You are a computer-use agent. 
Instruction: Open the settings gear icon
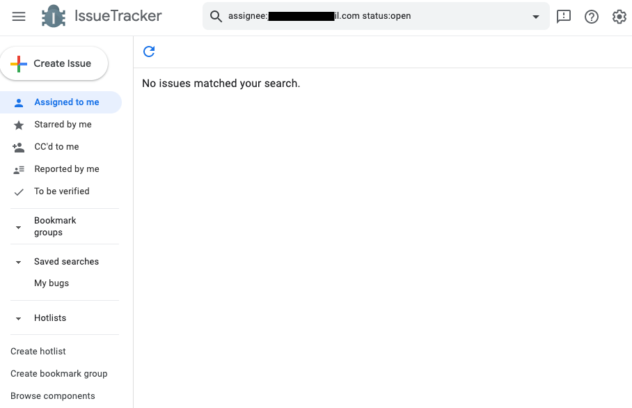(619, 17)
